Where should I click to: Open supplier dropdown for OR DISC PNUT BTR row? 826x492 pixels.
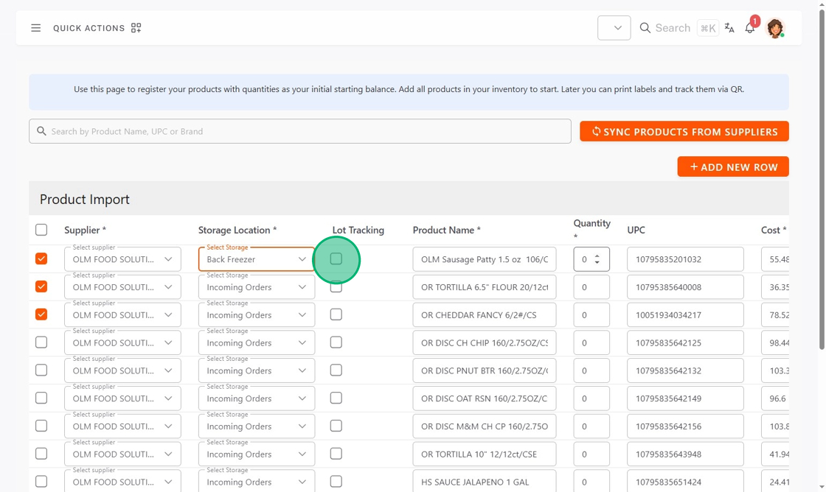[x=122, y=370]
